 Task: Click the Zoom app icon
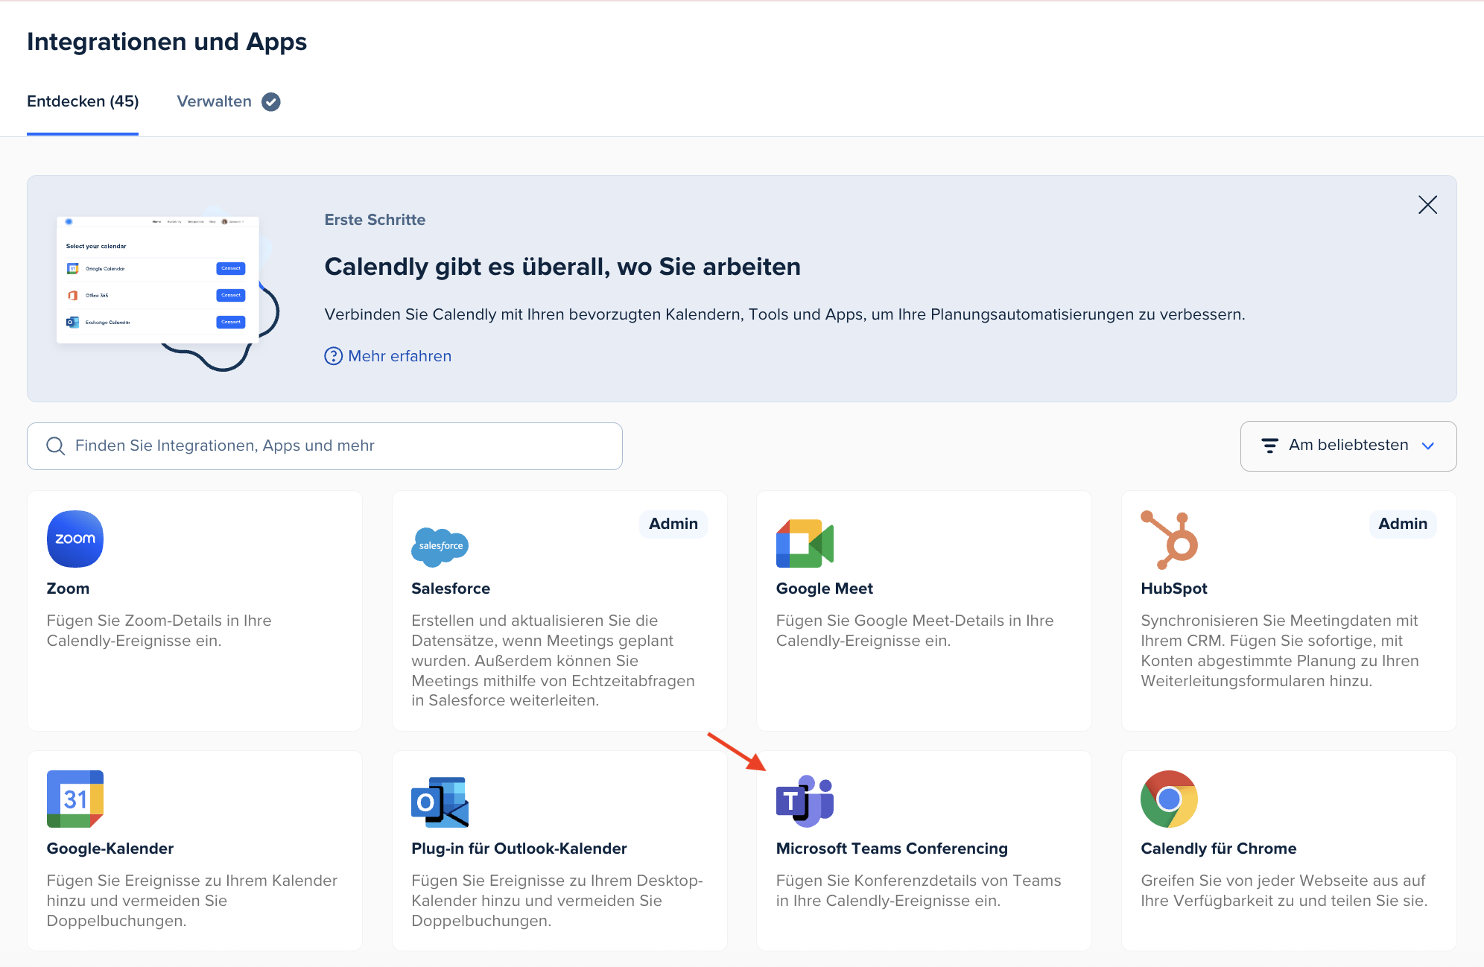74,539
